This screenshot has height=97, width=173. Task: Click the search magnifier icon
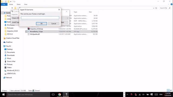pyautogui.click(x=169, y=8)
